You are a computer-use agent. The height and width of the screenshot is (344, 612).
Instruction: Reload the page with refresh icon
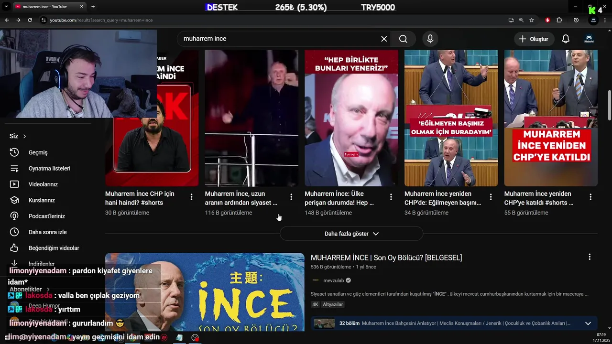pyautogui.click(x=30, y=20)
